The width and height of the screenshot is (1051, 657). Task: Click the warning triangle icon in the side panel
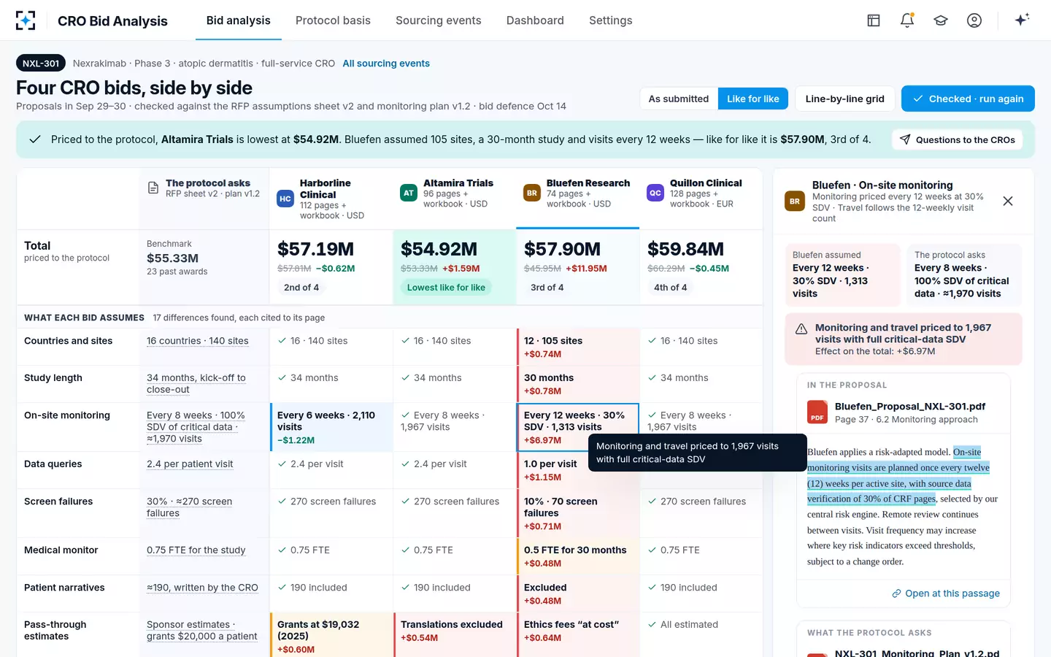click(x=801, y=328)
